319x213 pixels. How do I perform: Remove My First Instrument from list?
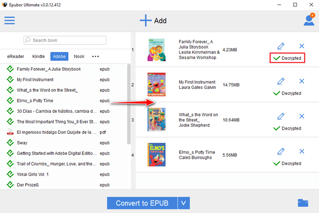[302, 81]
